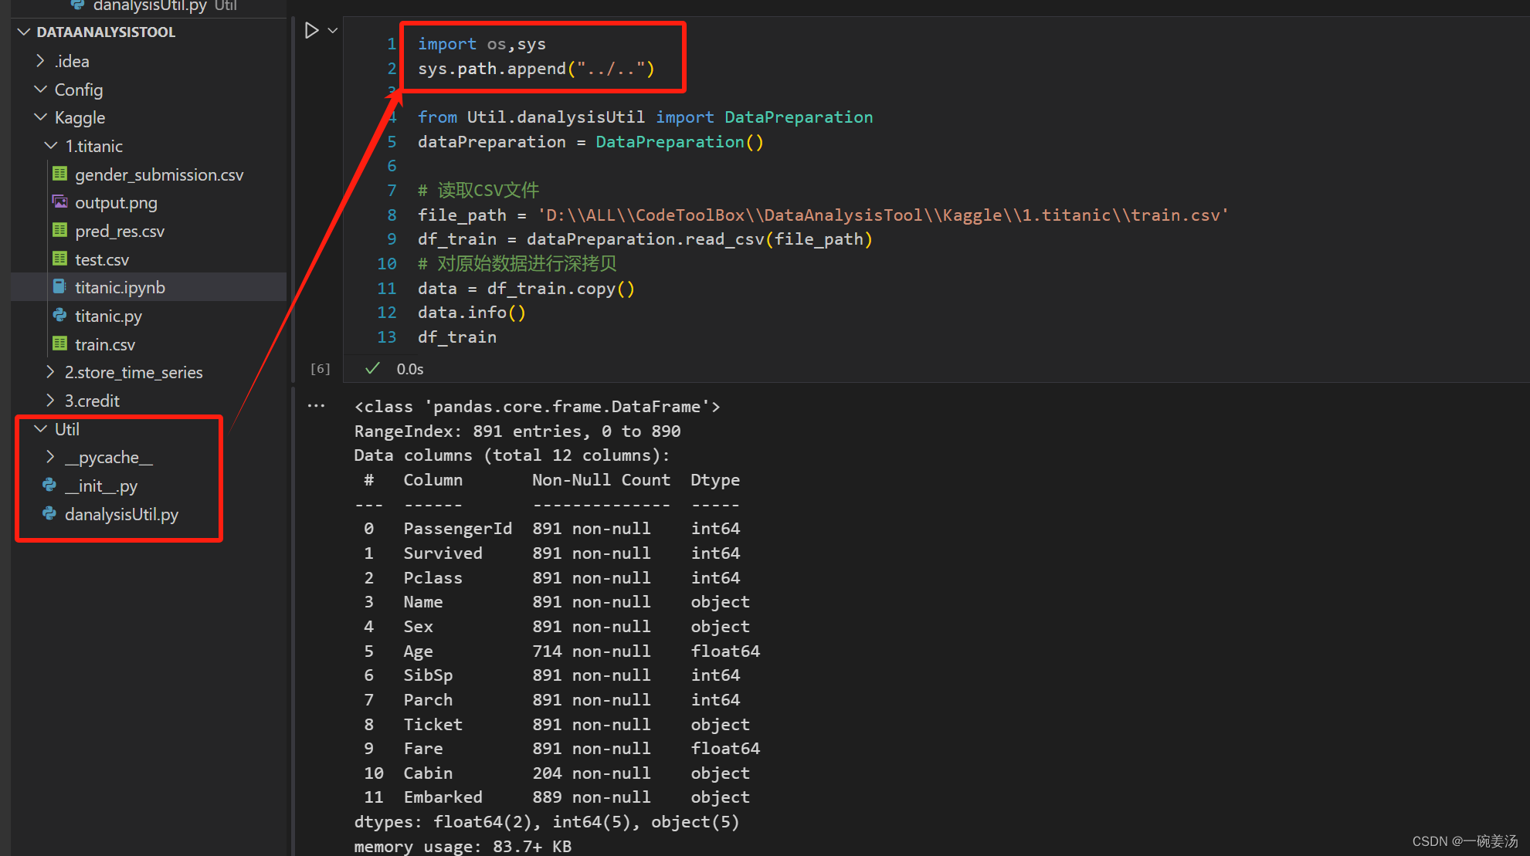
Task: Collapse the Util folder
Action: pos(40,428)
